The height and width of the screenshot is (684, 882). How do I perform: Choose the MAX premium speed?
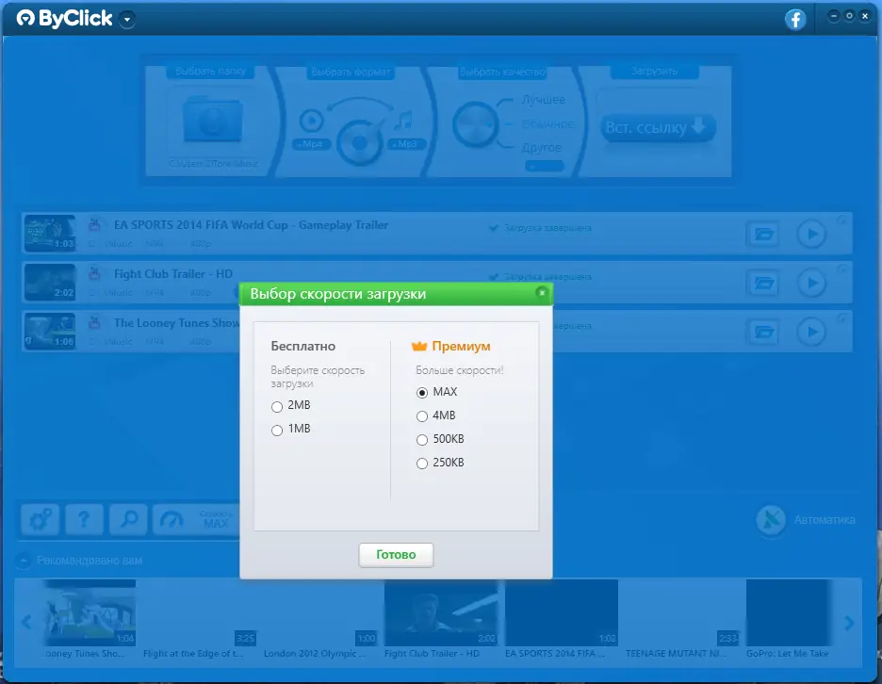click(x=422, y=393)
